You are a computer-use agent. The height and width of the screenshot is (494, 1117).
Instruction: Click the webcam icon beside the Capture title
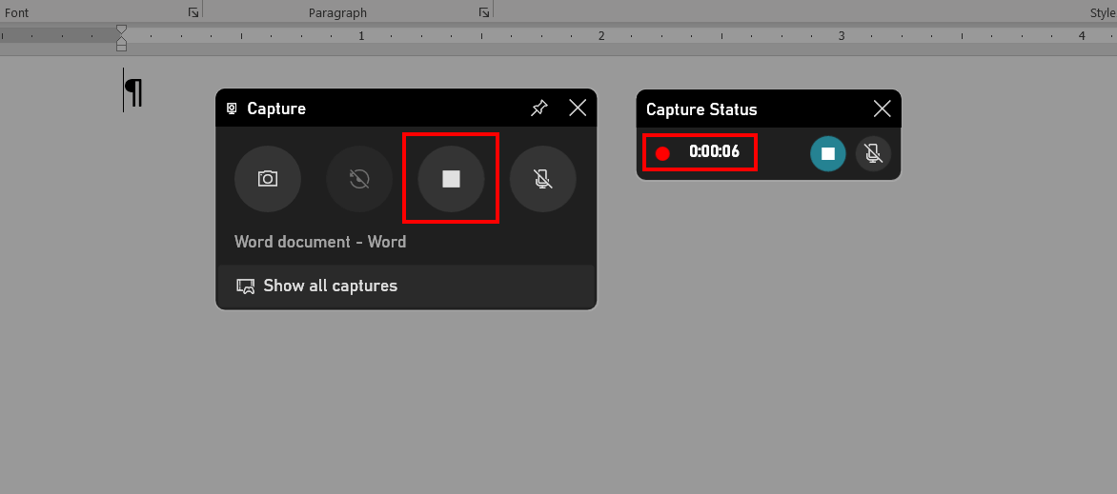click(232, 109)
